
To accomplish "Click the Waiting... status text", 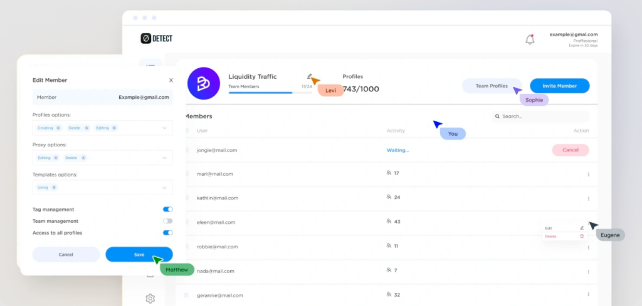I will [x=398, y=150].
